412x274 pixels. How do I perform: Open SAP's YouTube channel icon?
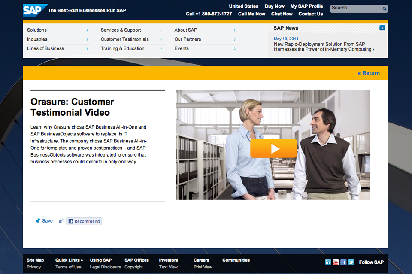[x=336, y=262]
